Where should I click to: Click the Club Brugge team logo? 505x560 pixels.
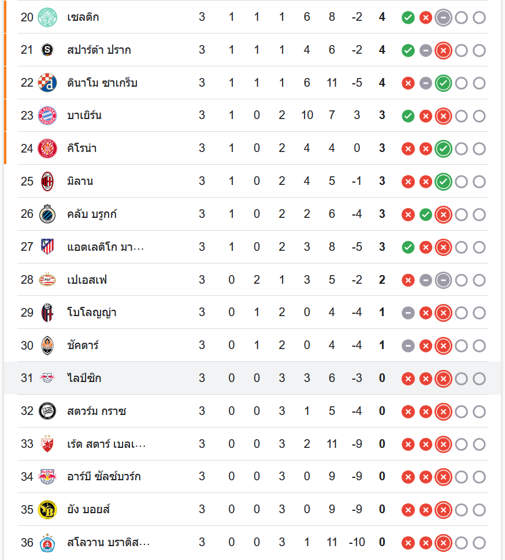point(47,214)
